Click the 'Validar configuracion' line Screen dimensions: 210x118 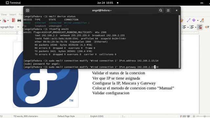pyautogui.click(x=111, y=93)
